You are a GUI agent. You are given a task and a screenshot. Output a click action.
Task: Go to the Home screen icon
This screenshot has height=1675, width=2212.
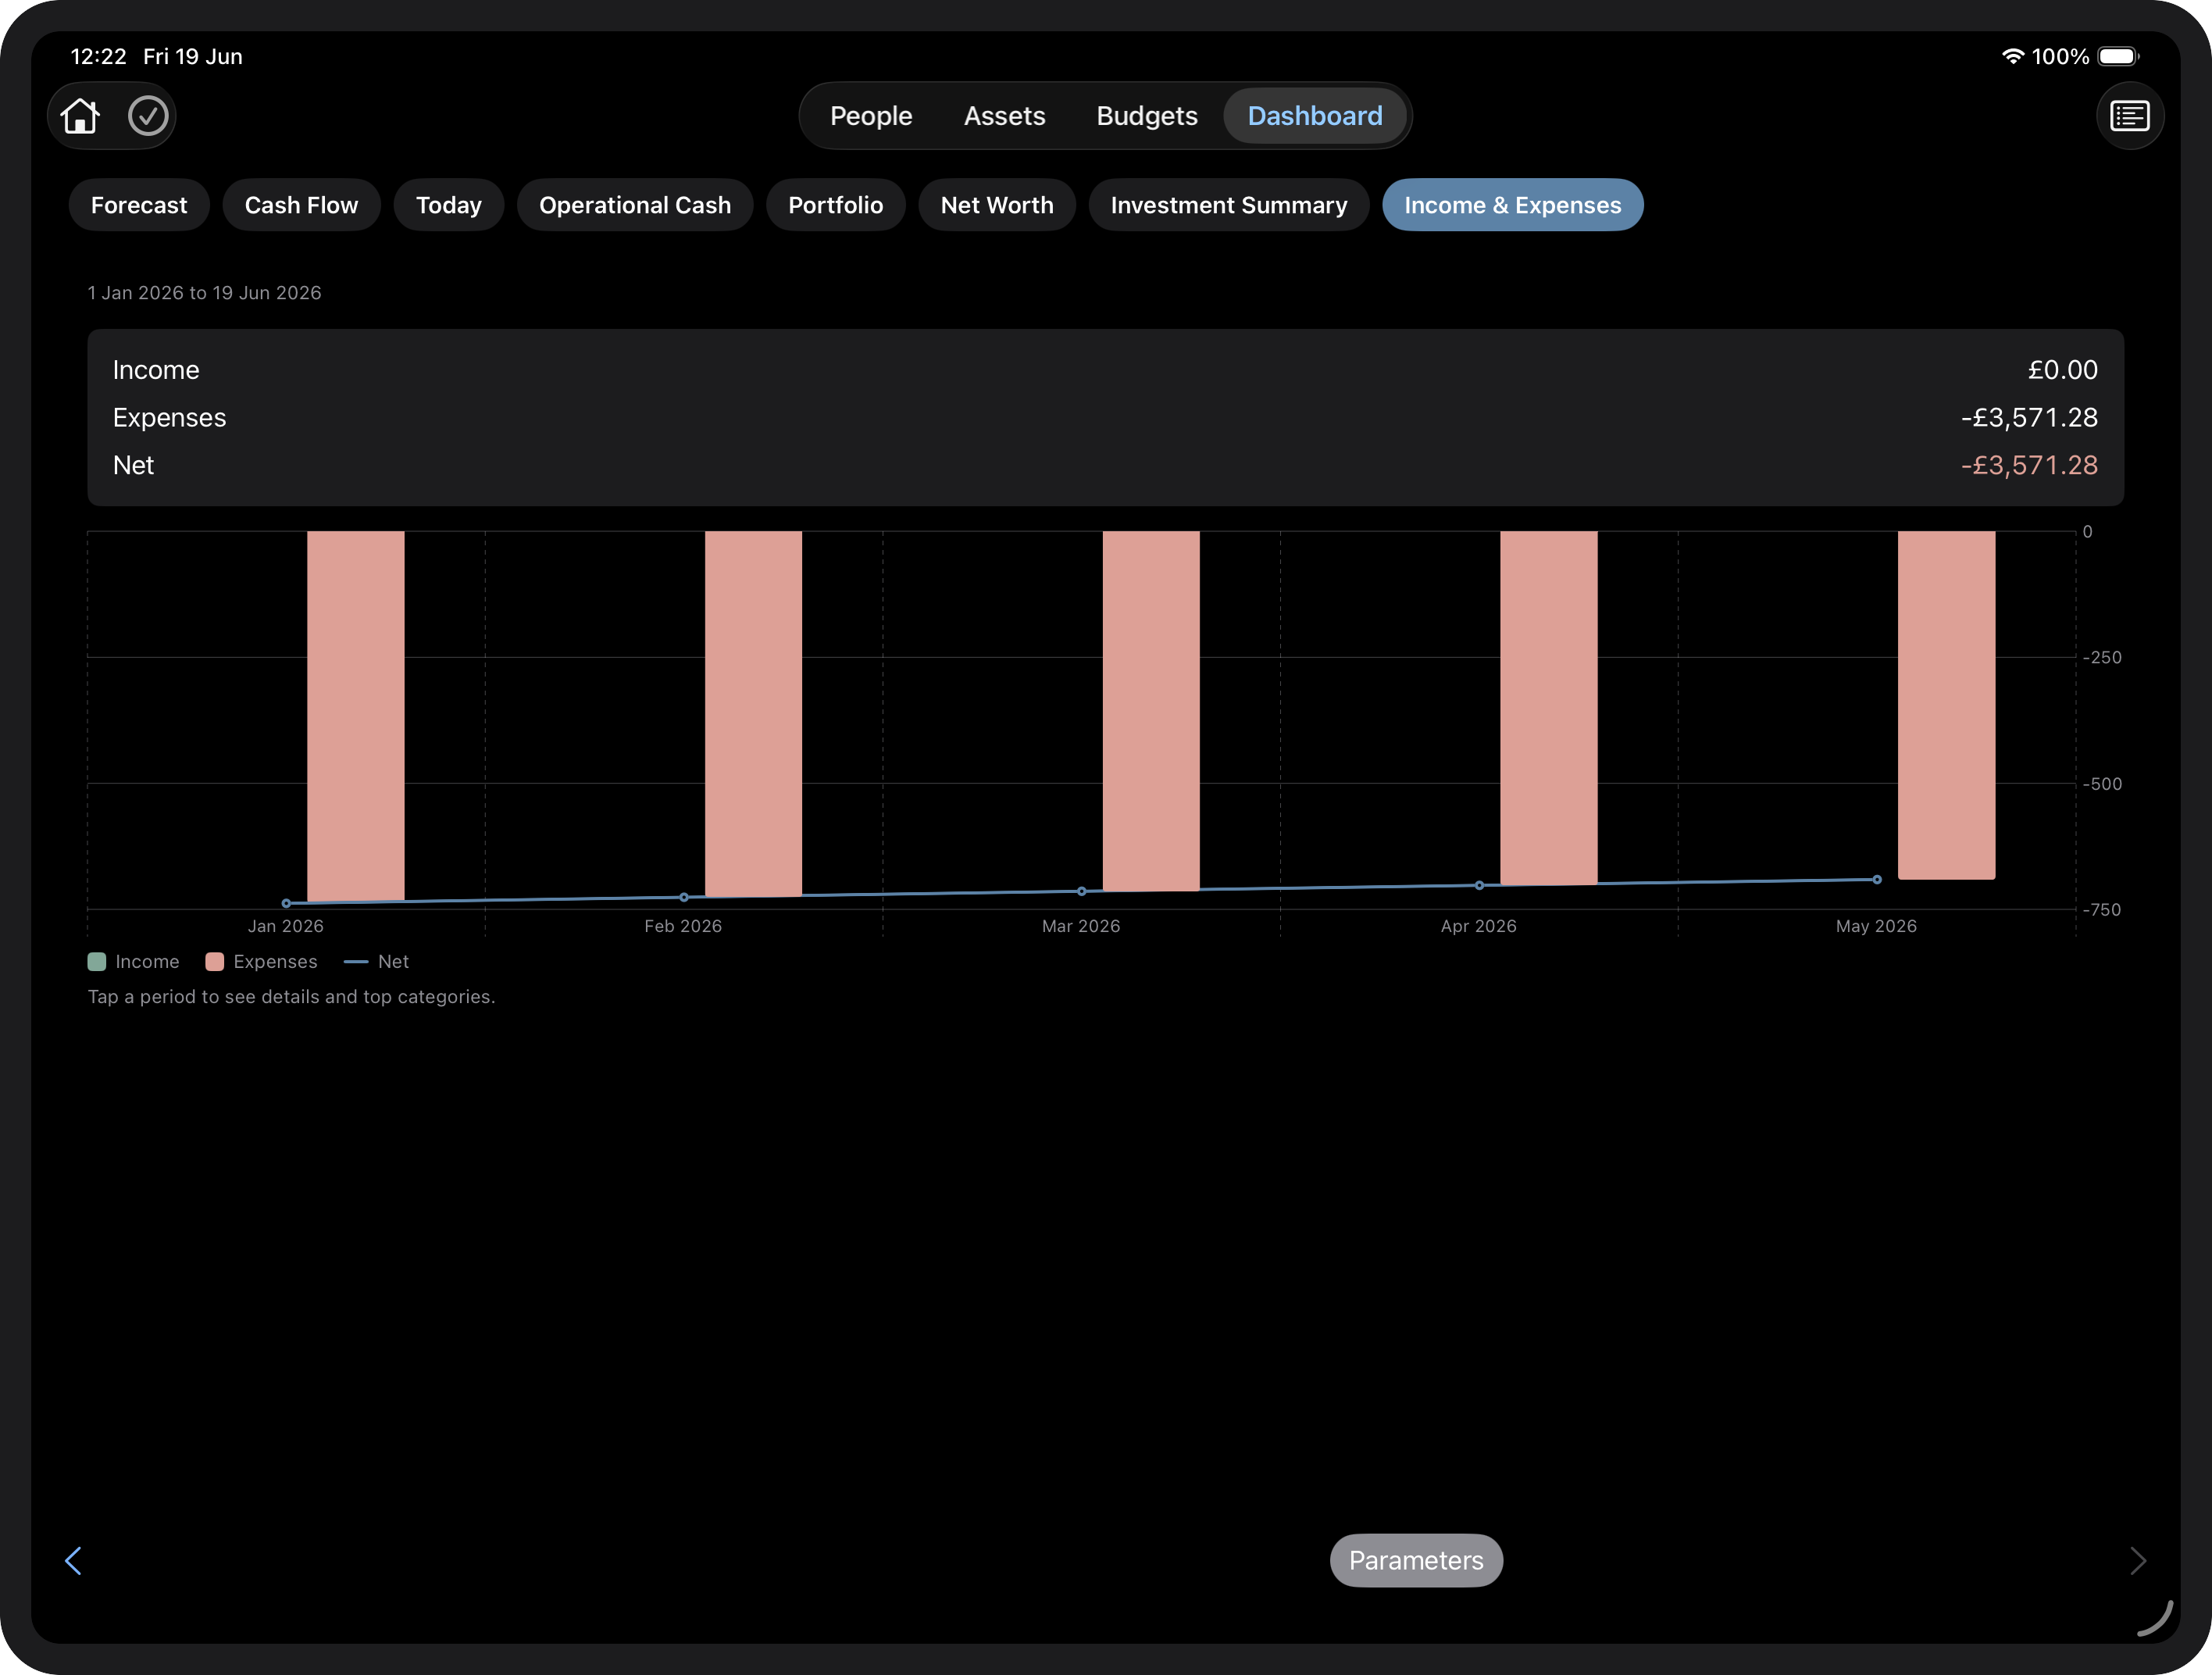[80, 116]
